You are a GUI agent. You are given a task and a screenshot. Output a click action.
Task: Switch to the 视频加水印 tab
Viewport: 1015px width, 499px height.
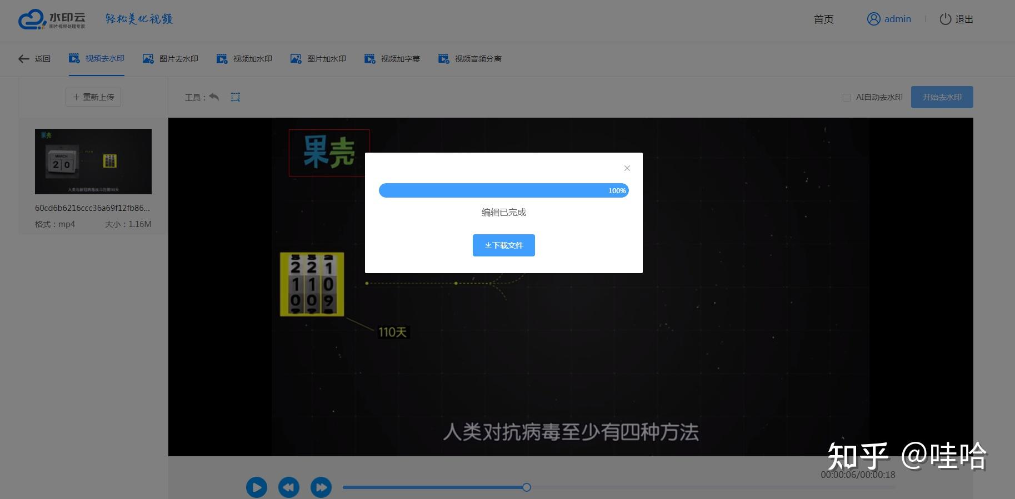point(244,59)
